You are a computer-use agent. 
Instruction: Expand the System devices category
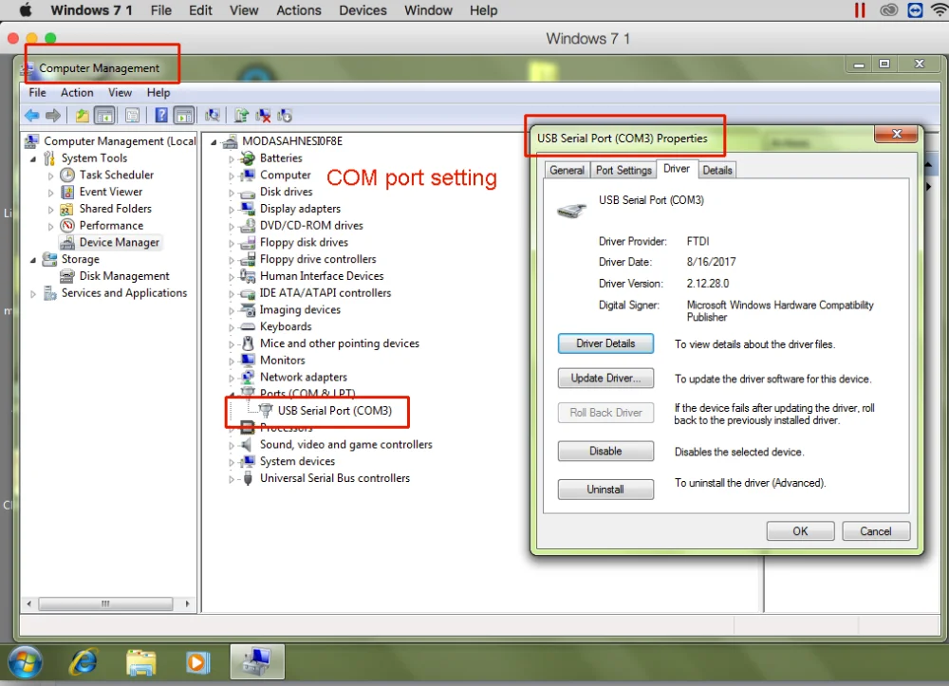(x=232, y=462)
